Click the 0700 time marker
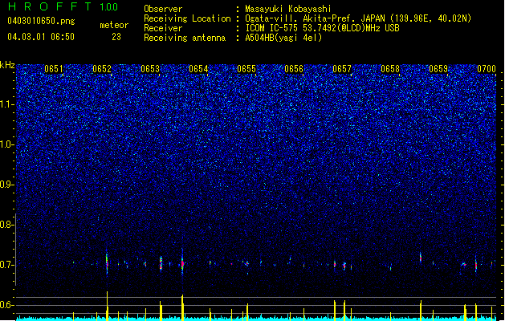The width and height of the screenshot is (505, 321). 487,69
